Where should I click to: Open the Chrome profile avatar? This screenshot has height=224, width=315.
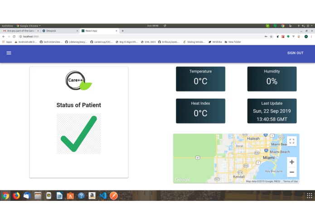[306, 37]
